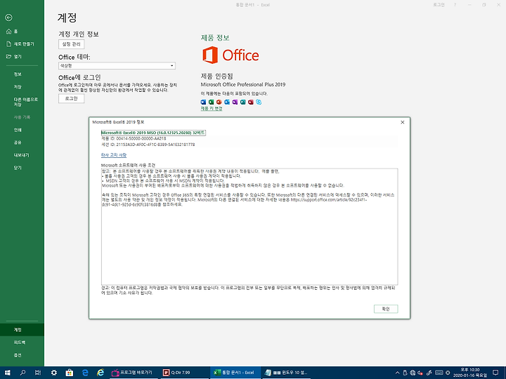Click the Microsoft Office Professional Plus 2019 text
This screenshot has height=379, width=506.
[x=243, y=84]
